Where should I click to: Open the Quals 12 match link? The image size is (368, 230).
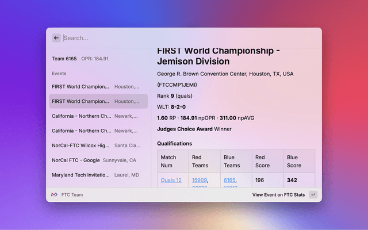pyautogui.click(x=171, y=180)
